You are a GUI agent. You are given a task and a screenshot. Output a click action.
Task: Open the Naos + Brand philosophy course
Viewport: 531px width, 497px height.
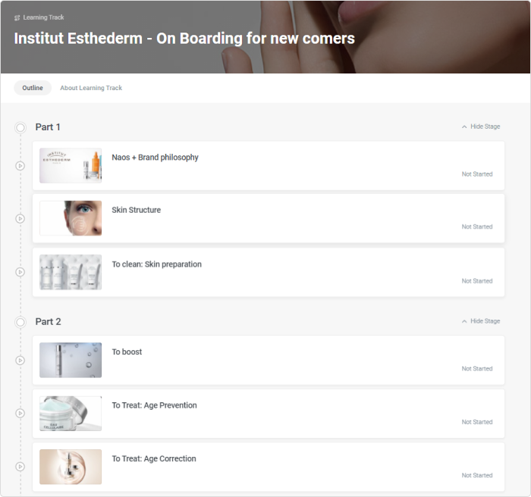click(x=156, y=158)
